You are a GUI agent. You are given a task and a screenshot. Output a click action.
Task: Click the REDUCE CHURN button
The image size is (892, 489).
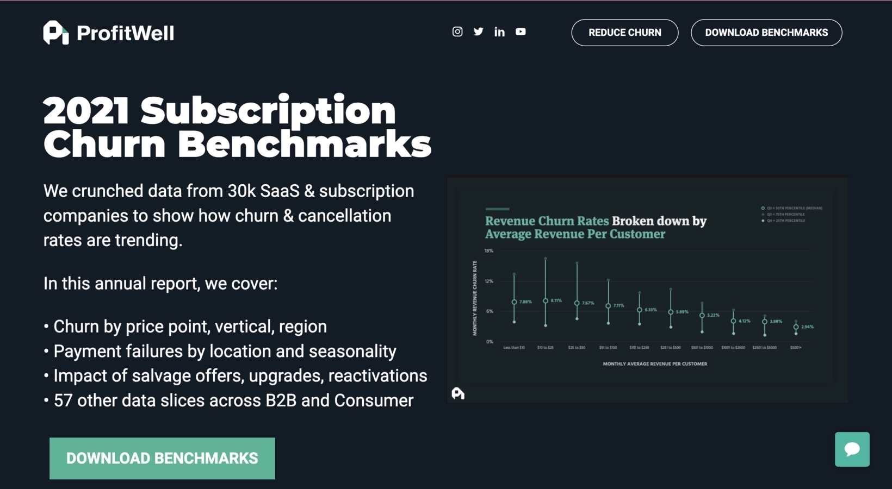[x=624, y=33]
